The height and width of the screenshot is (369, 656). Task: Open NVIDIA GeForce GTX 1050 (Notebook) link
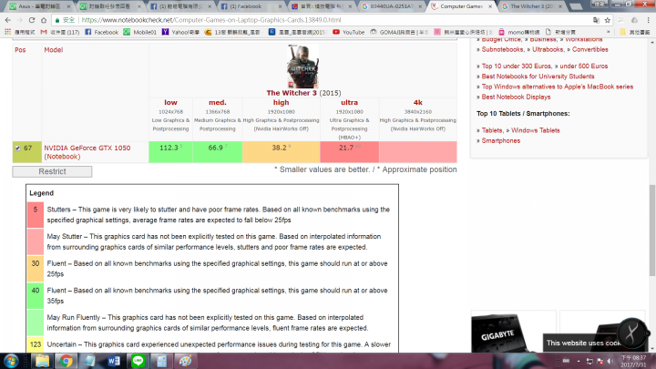[x=87, y=152]
